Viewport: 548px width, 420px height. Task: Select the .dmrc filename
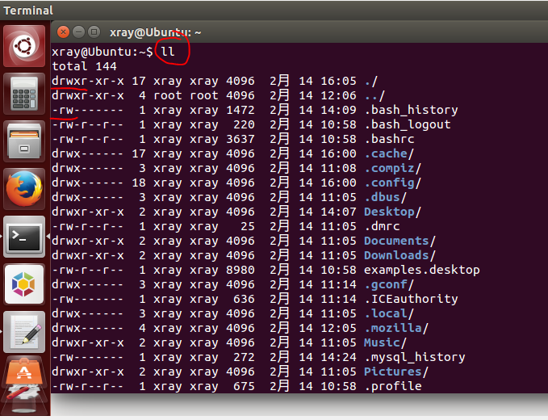click(x=382, y=227)
